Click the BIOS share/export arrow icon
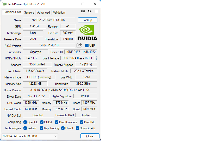This screenshot has width=200, height=160. 79,45
